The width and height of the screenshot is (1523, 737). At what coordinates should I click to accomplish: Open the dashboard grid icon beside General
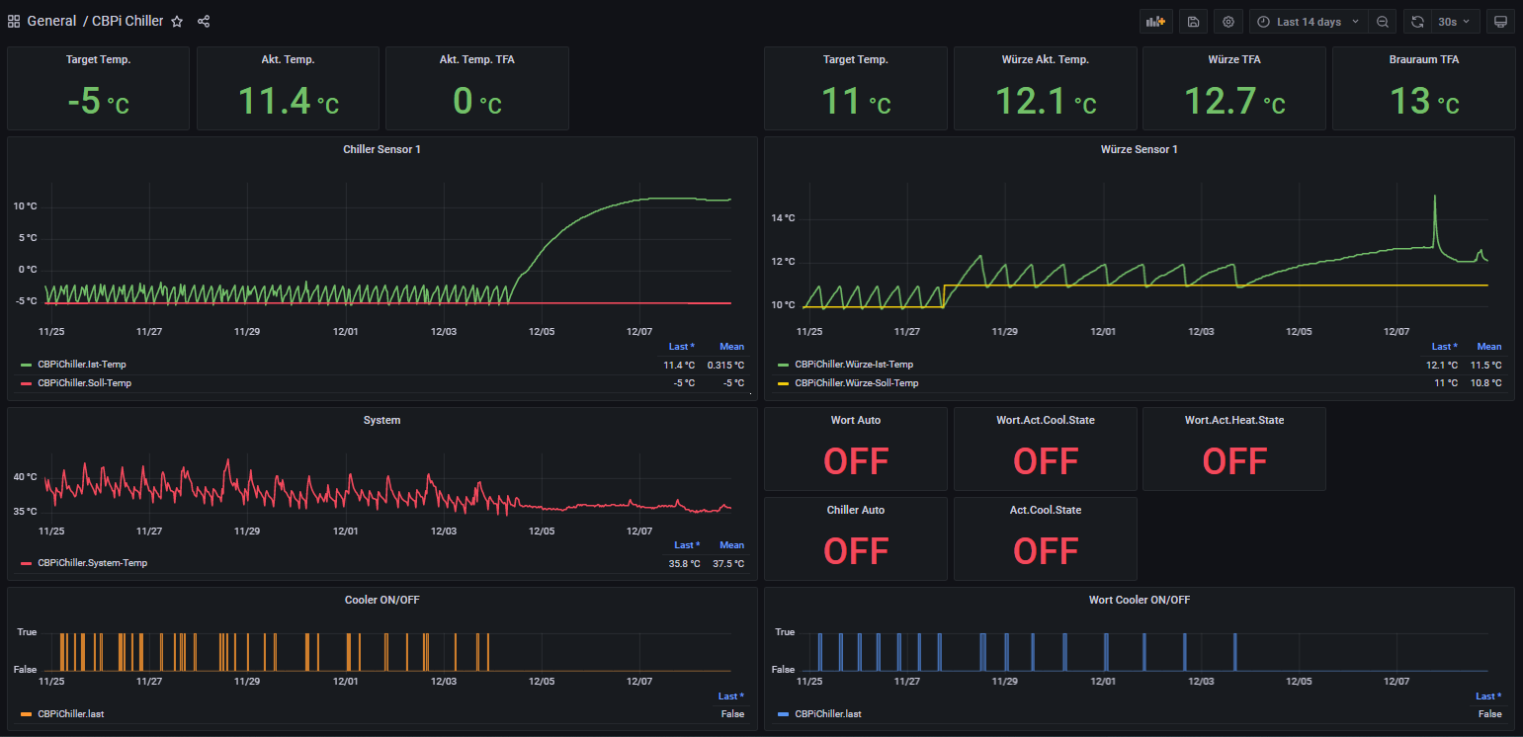tap(14, 22)
